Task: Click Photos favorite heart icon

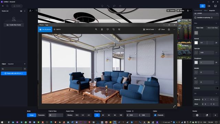Action: (108, 29)
